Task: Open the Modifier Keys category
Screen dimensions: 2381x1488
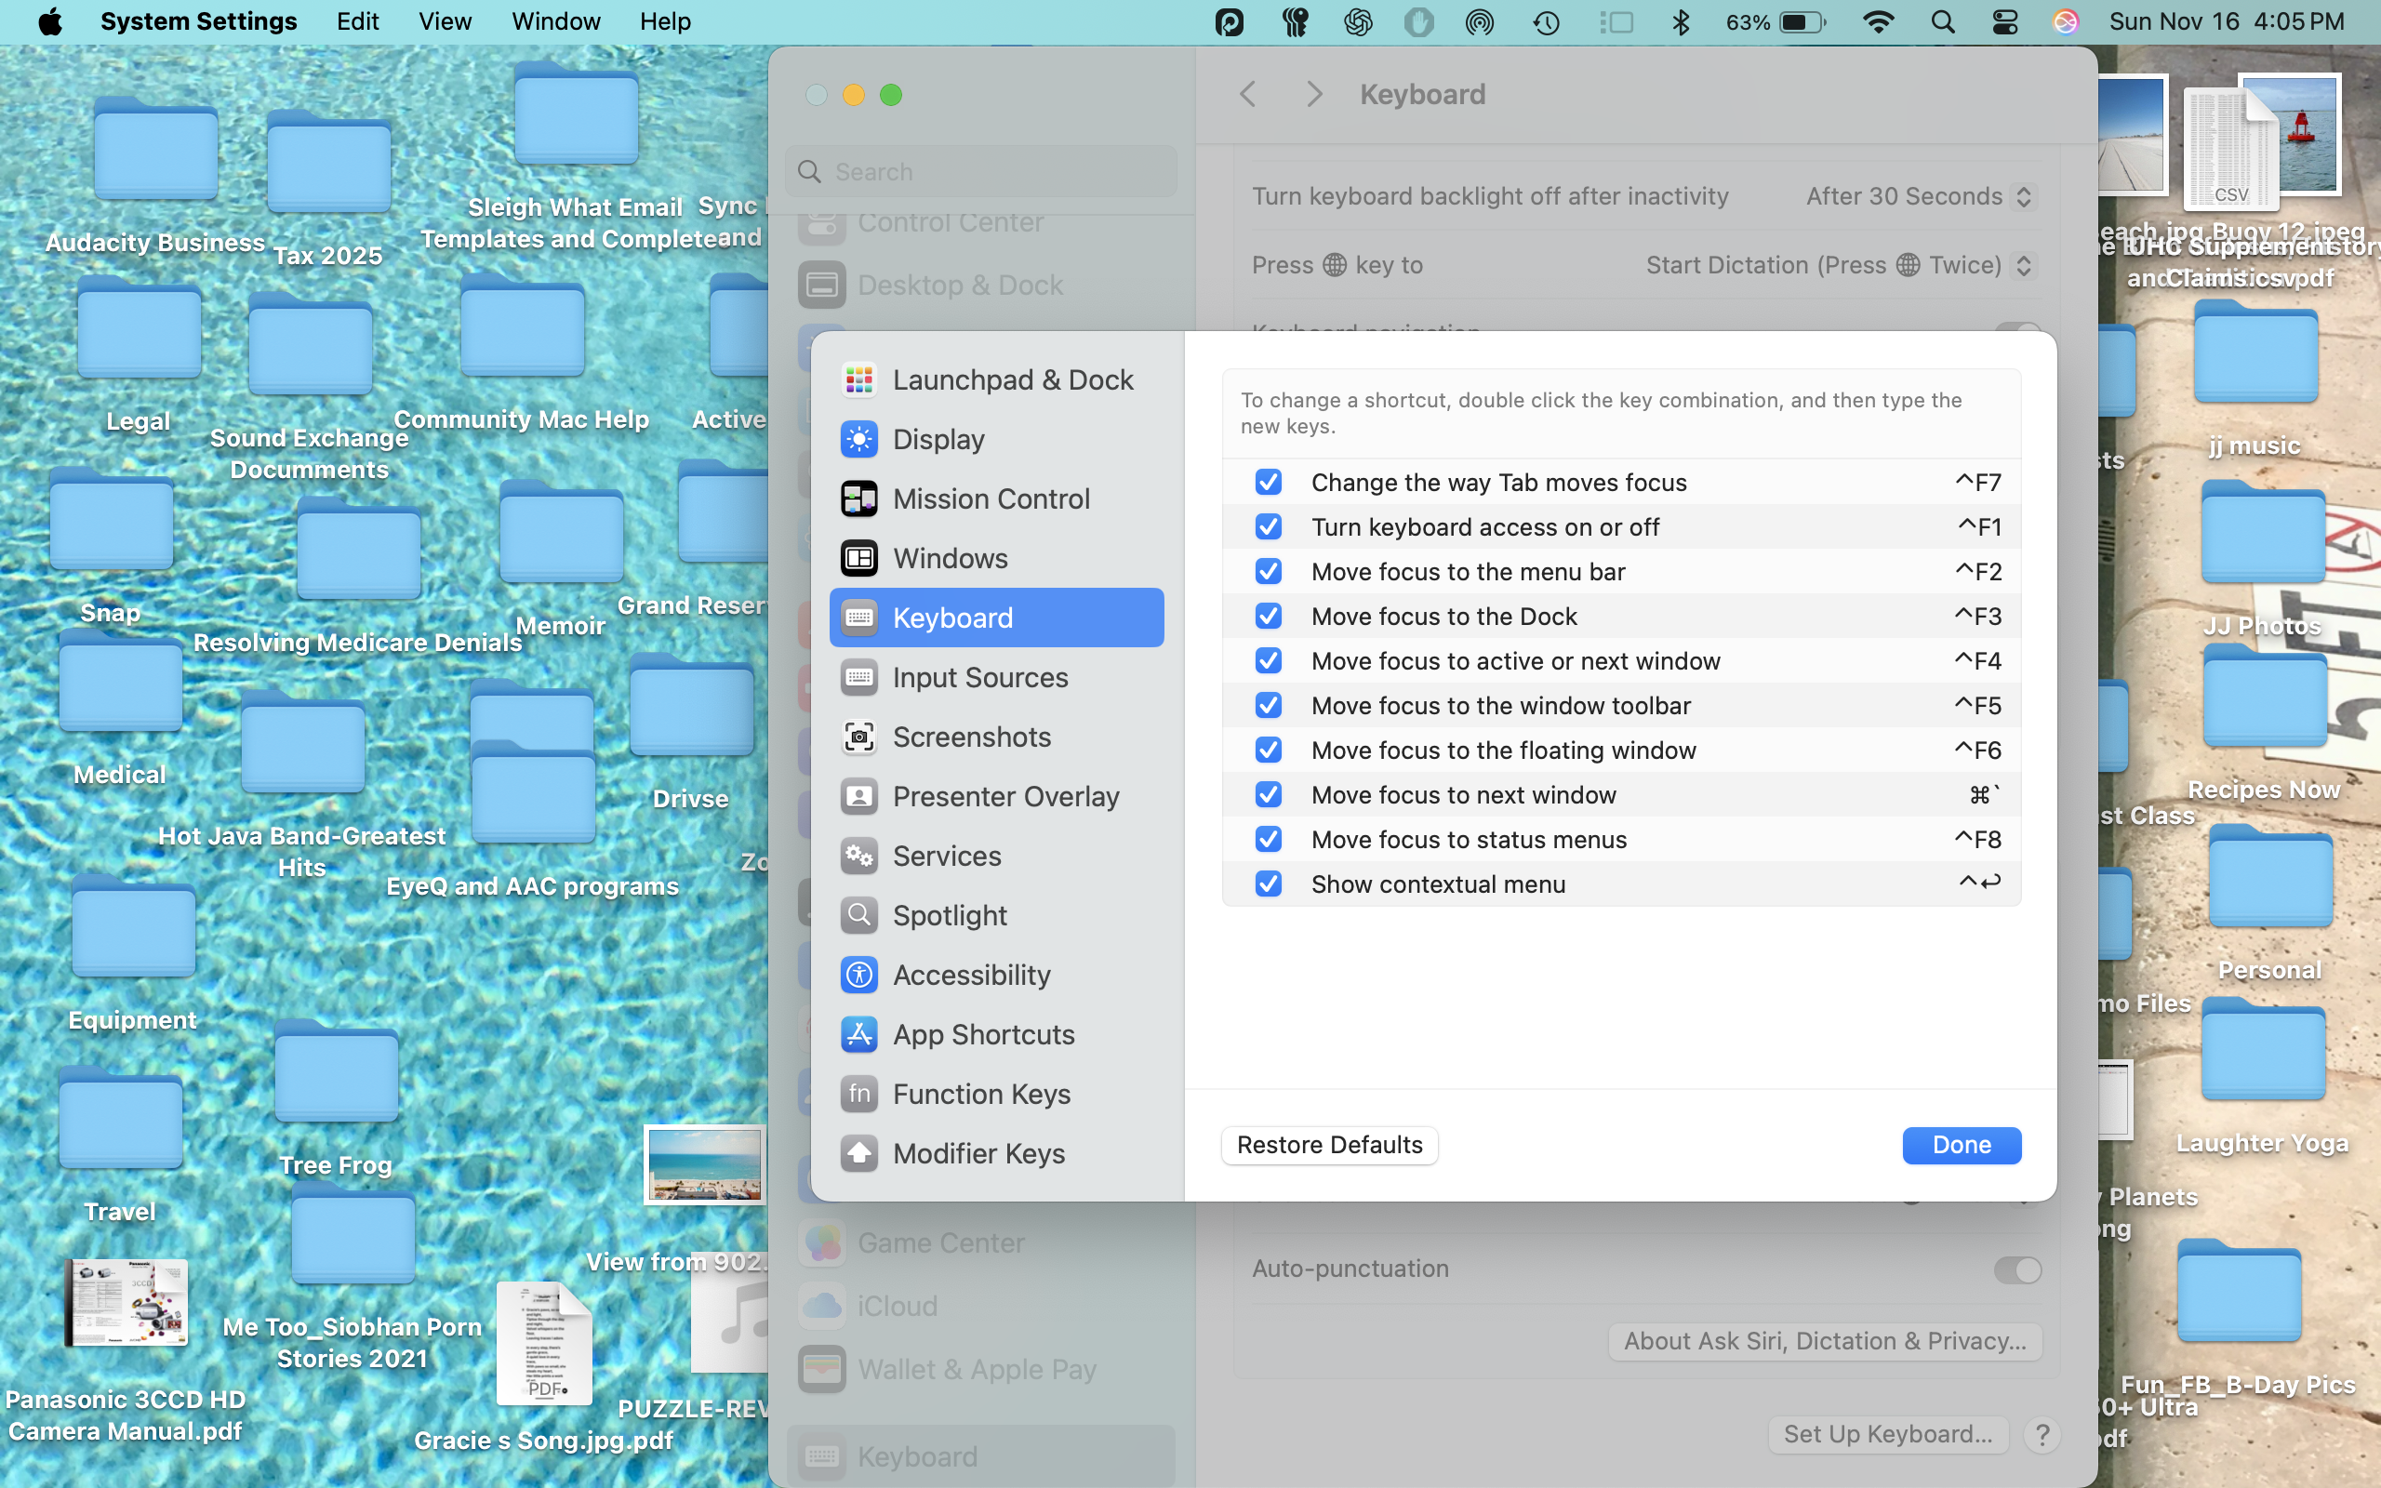Action: (978, 1153)
